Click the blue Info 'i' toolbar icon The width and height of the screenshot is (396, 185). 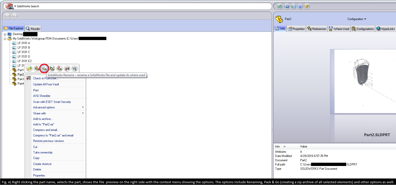300,6
